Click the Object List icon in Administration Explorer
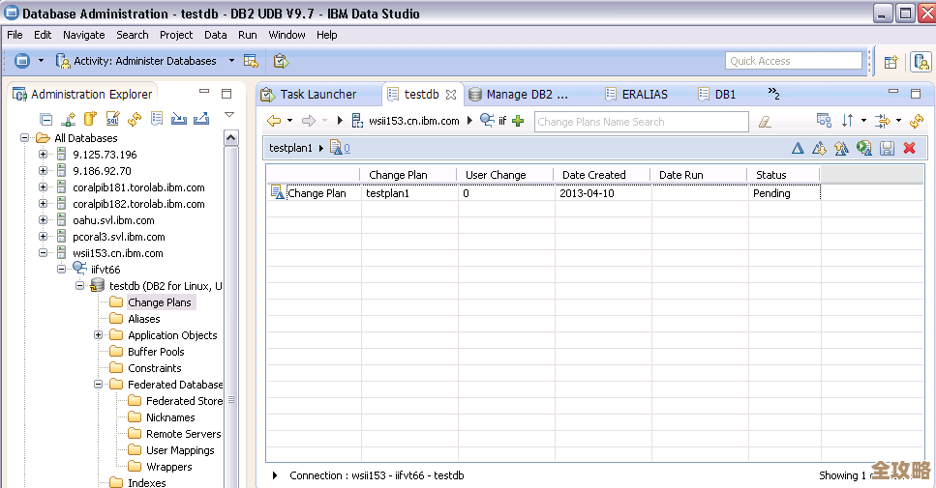 click(157, 119)
